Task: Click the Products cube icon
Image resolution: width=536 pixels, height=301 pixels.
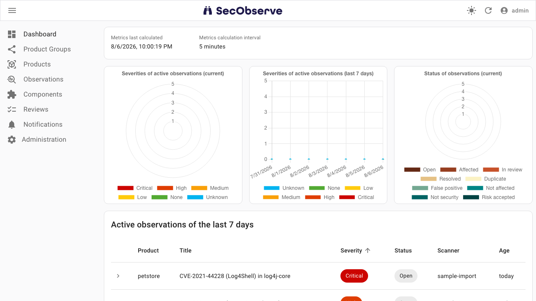Action: [x=12, y=64]
